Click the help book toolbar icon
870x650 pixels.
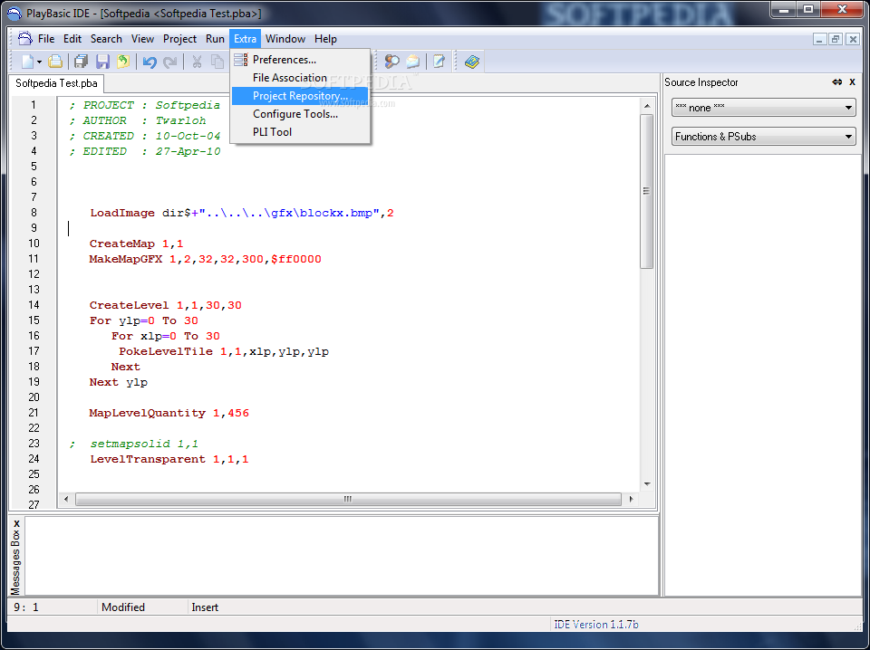tap(471, 62)
